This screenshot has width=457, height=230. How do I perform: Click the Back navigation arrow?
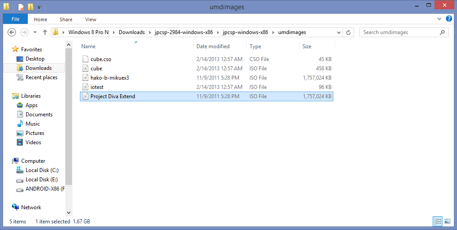tap(11, 32)
